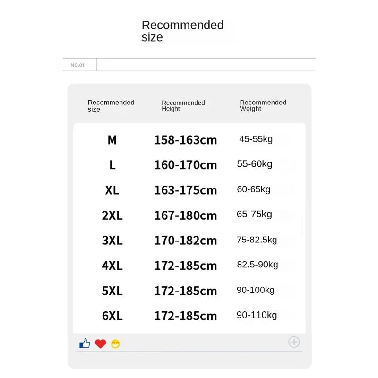
Task: Click the empty field beside NO.01
Action: (x=206, y=65)
